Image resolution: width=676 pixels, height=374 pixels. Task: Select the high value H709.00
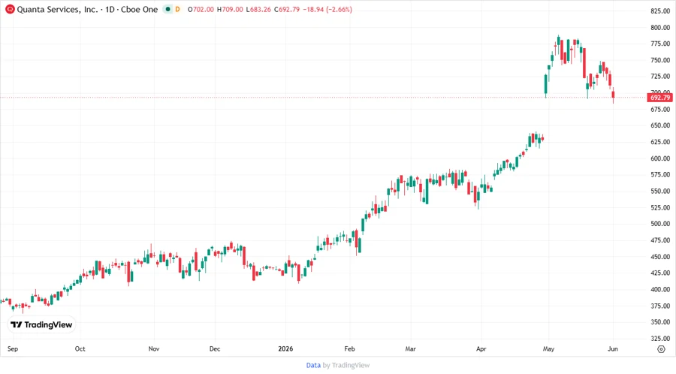230,9
